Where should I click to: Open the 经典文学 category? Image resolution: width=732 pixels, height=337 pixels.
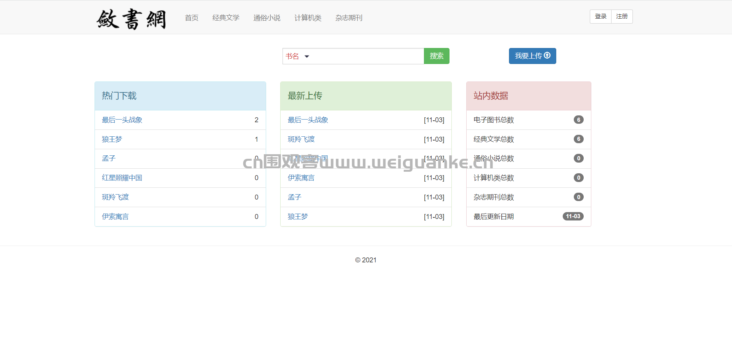tap(226, 18)
